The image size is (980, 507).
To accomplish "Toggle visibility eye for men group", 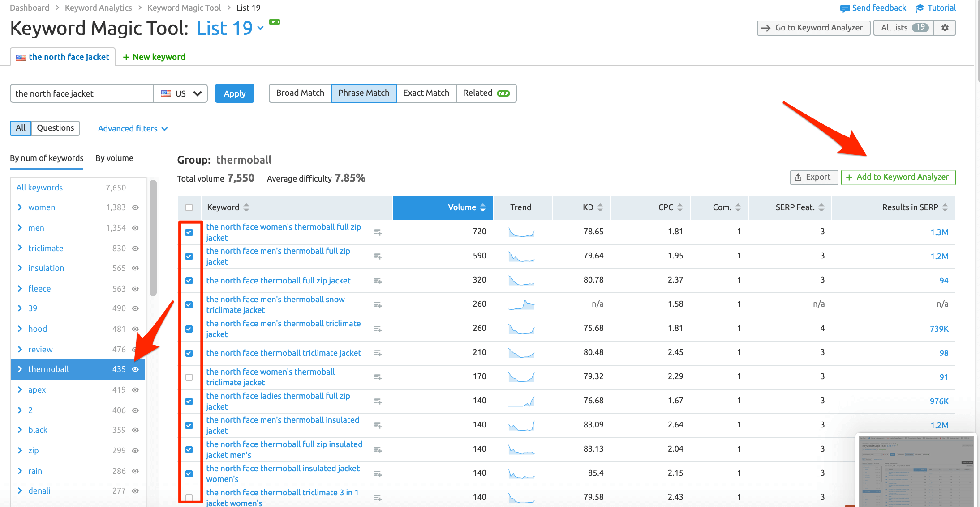I will click(x=135, y=228).
